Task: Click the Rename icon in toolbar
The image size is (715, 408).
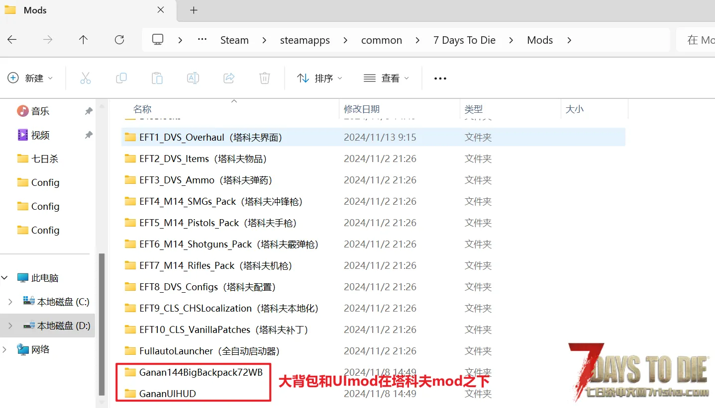Action: click(x=193, y=78)
